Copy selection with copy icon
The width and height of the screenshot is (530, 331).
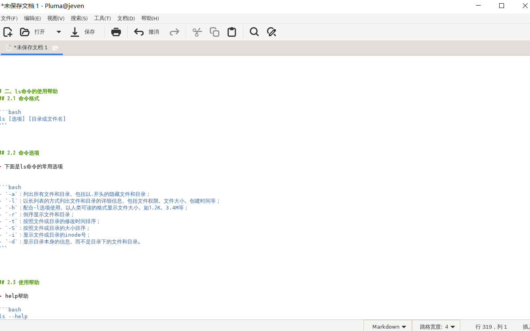pos(215,32)
